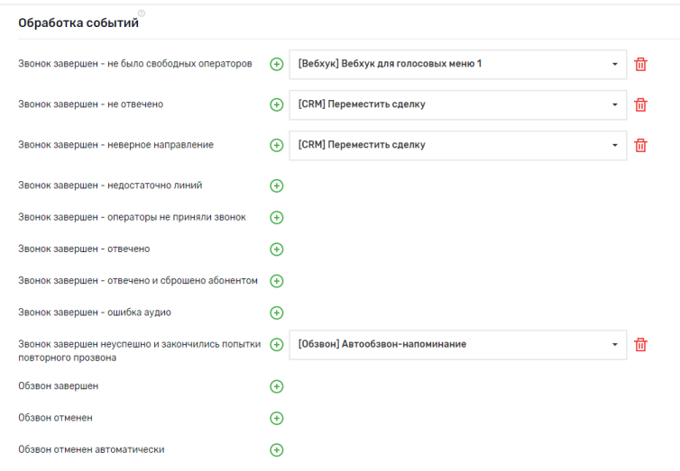The width and height of the screenshot is (680, 471).
Task: Add handler for 'не было свободных операторов' event
Action: click(277, 65)
